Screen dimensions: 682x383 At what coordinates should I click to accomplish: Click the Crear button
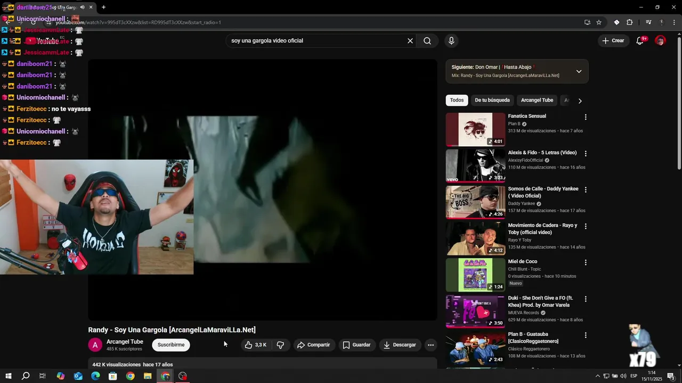tap(613, 41)
